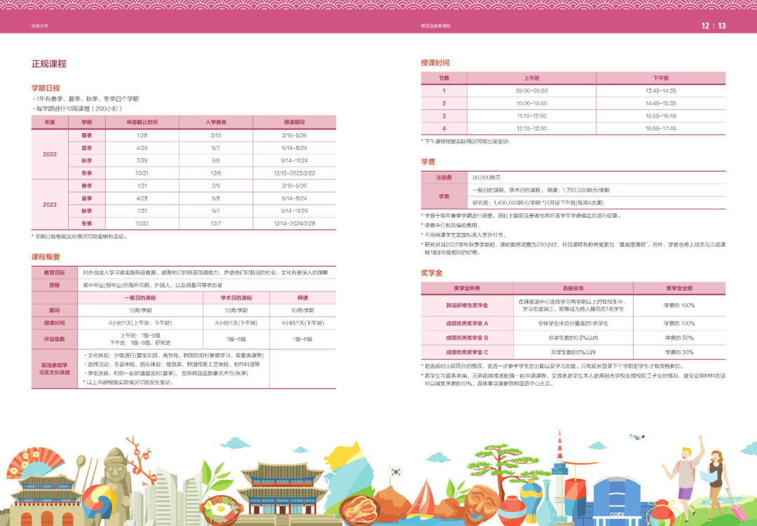Select the 学费的 30% amount cell

[679, 352]
